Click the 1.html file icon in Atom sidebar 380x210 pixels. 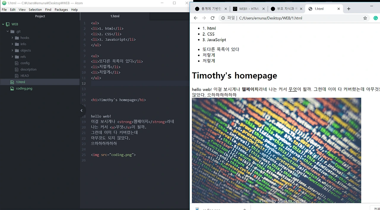tap(12, 82)
